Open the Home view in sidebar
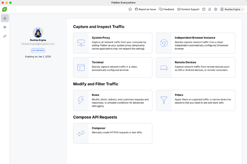 click(5, 18)
